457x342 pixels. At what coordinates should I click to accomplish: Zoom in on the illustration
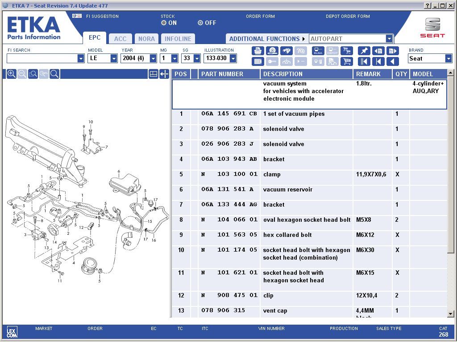(11, 74)
